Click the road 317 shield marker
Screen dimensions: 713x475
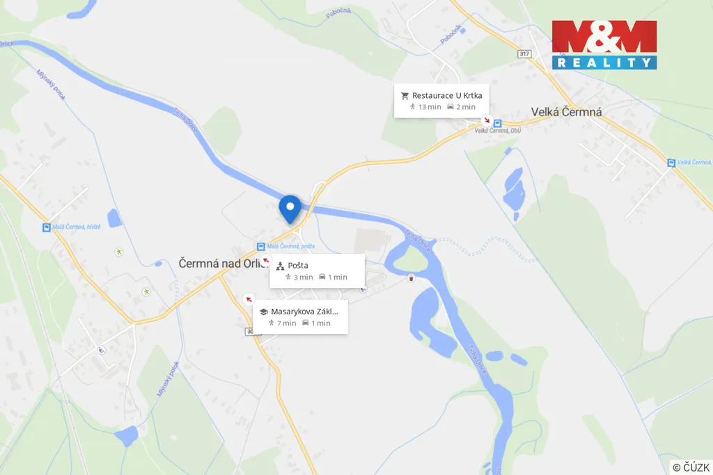point(524,54)
